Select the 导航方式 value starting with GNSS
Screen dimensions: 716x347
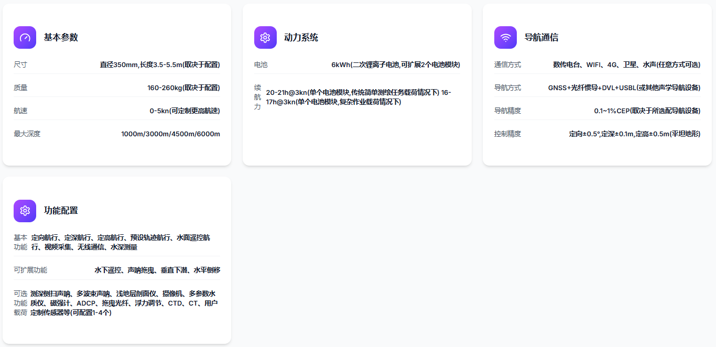coord(624,88)
